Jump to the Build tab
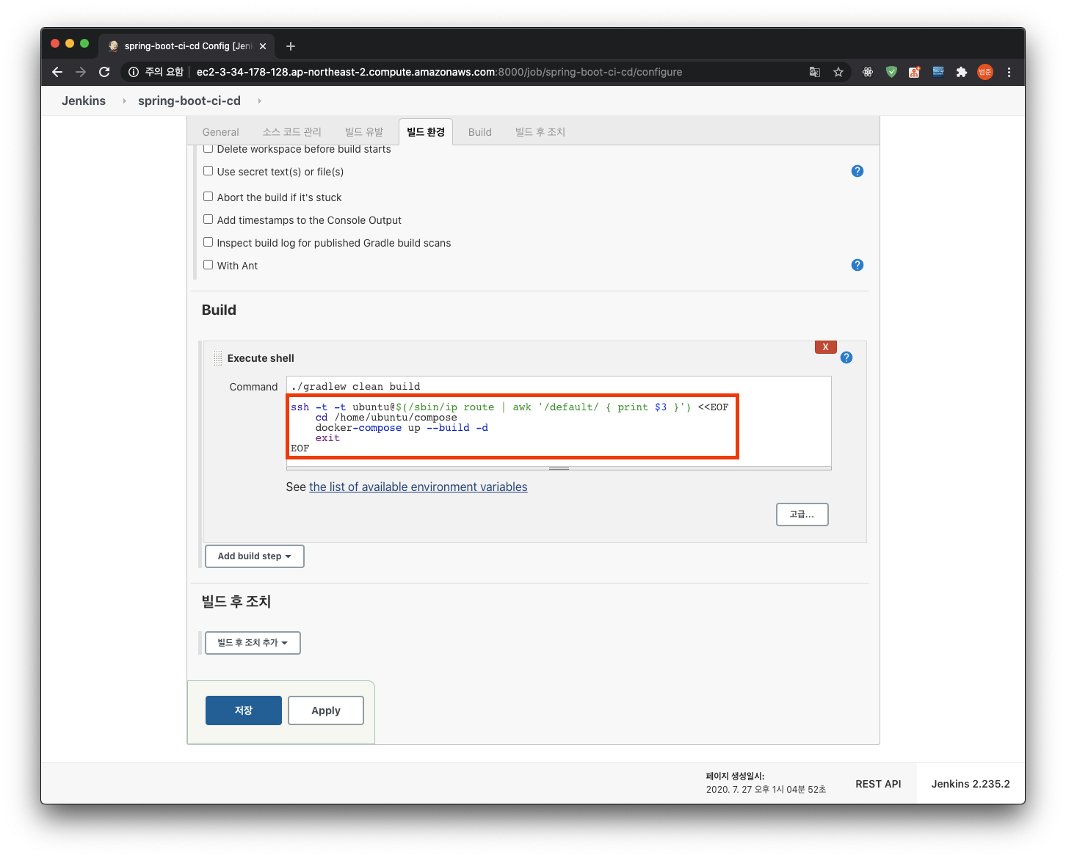 click(480, 132)
